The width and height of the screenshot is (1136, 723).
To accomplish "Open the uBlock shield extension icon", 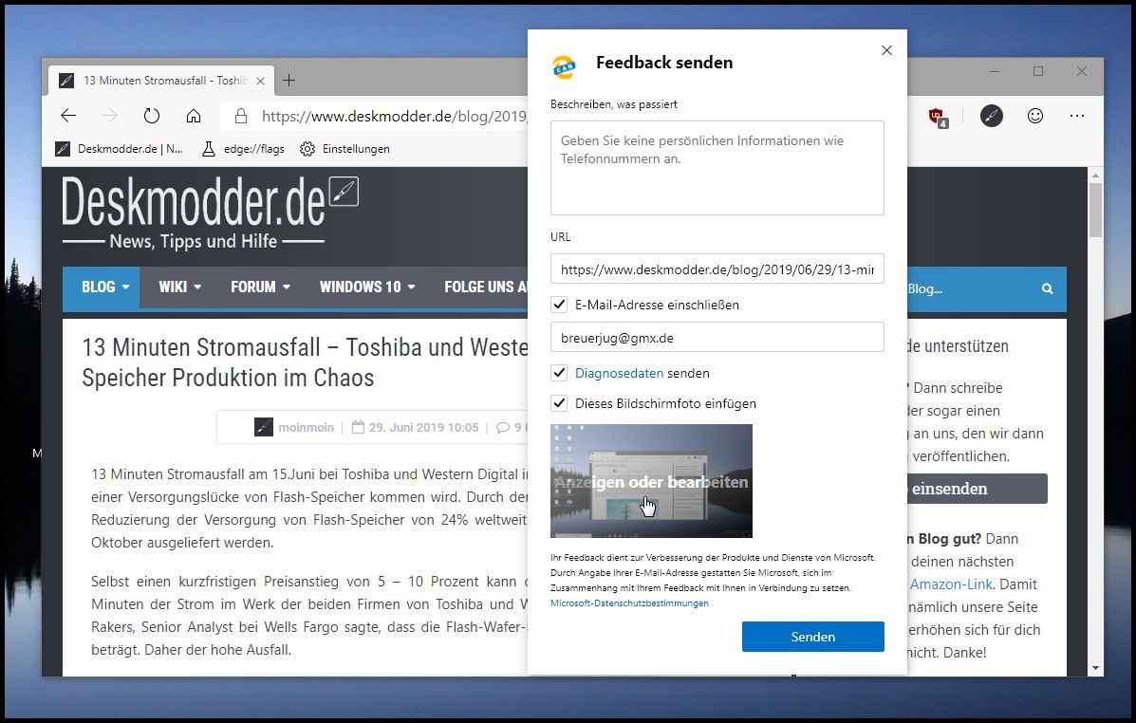I will click(x=938, y=117).
